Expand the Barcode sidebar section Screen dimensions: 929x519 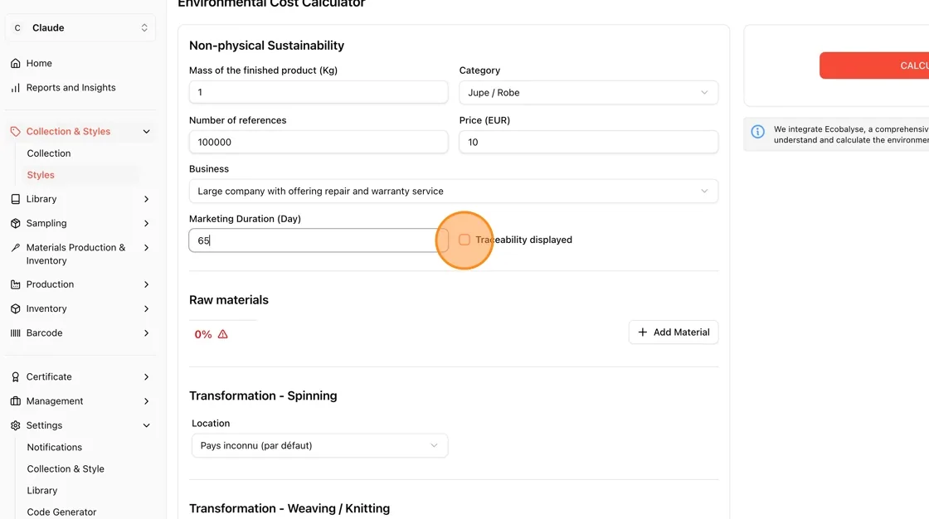click(146, 333)
